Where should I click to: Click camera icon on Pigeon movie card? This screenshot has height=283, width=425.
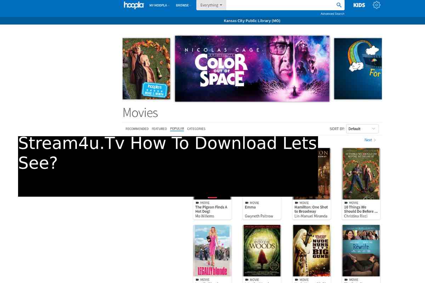[x=197, y=203]
